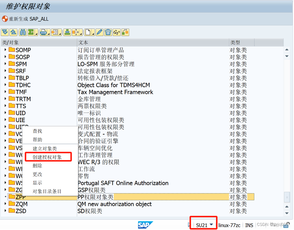Expand the SOSP tree node
294x230 pixels.
pyautogui.click(x=5, y=57)
